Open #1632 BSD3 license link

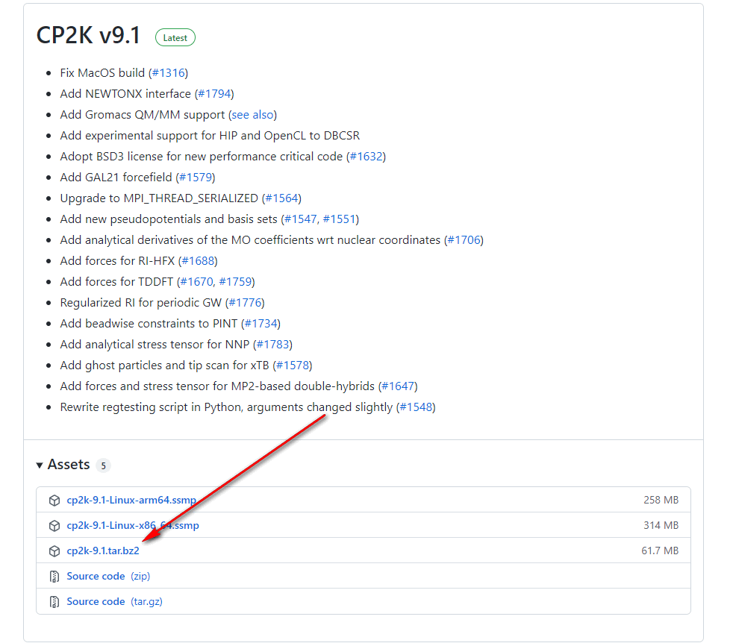pos(366,157)
